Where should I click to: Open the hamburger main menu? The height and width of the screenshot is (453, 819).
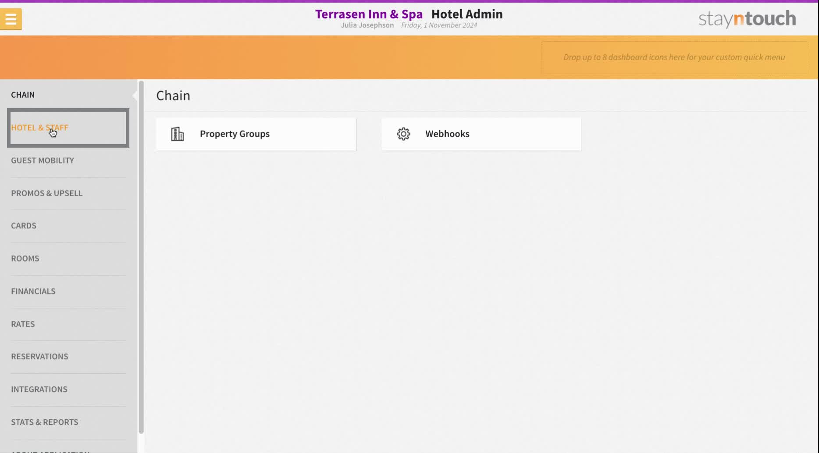[11, 19]
